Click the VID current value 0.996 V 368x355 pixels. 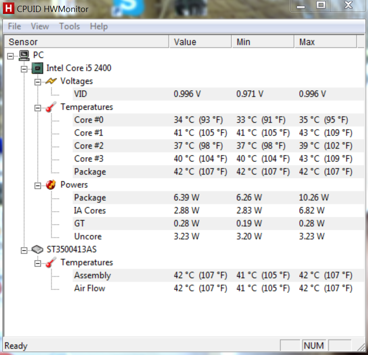pos(187,94)
